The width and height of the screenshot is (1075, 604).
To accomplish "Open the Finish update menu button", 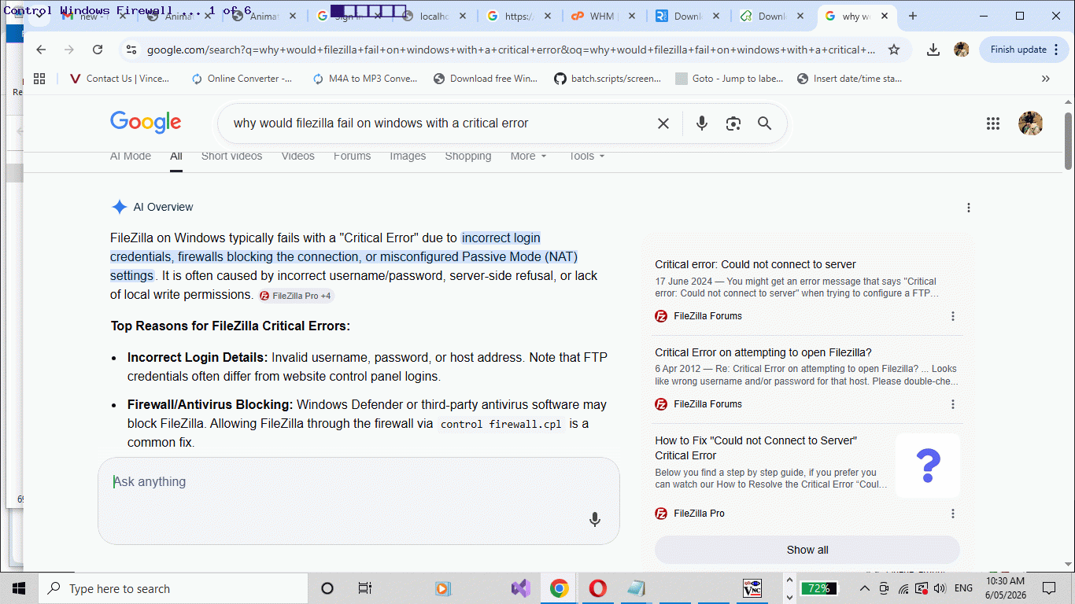I will (1025, 50).
